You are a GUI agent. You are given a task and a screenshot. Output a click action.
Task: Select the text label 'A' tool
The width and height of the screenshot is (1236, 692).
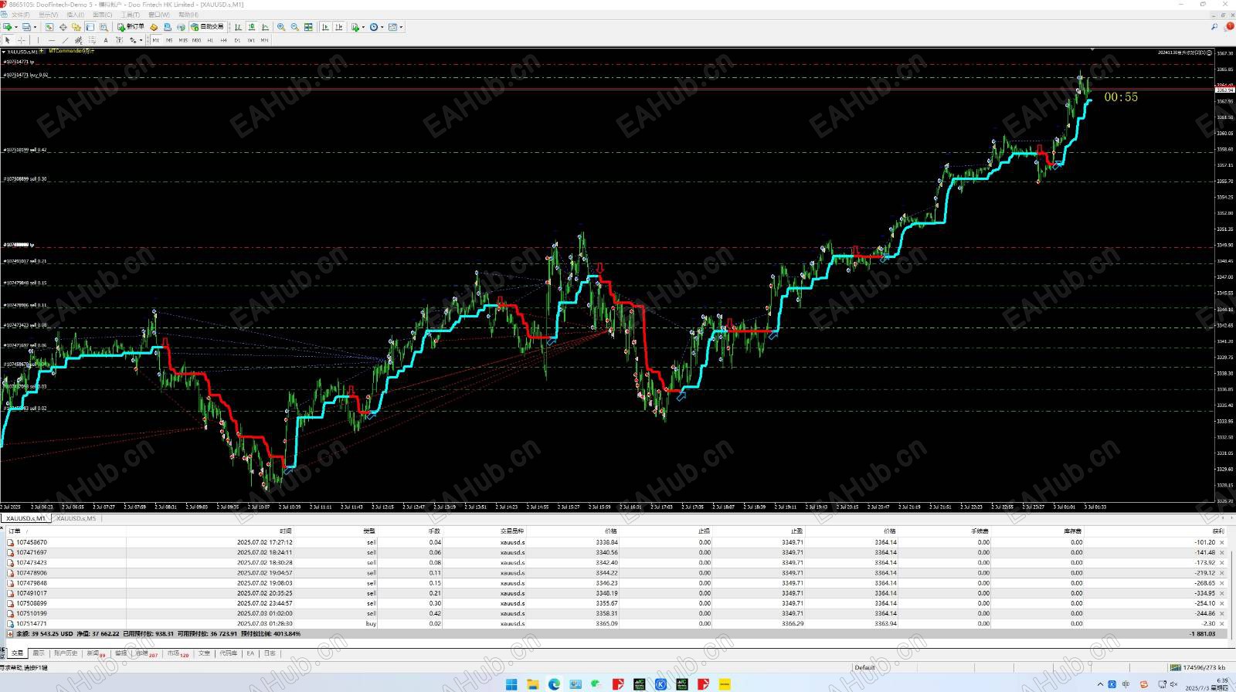click(x=106, y=40)
